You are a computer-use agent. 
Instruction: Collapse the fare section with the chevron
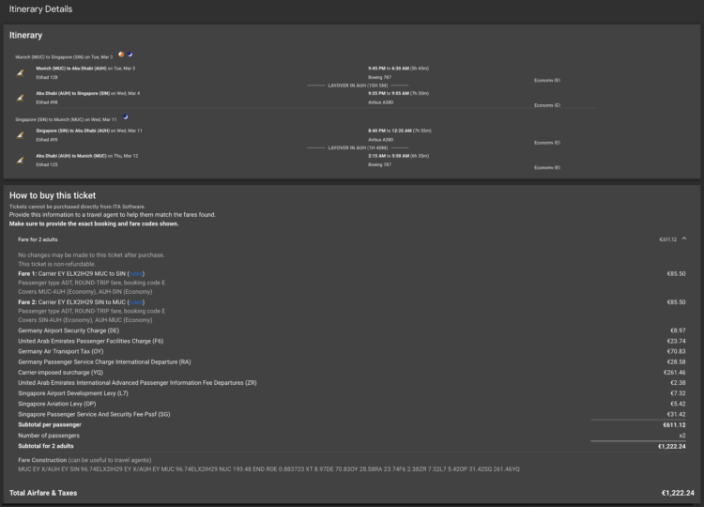coord(684,238)
